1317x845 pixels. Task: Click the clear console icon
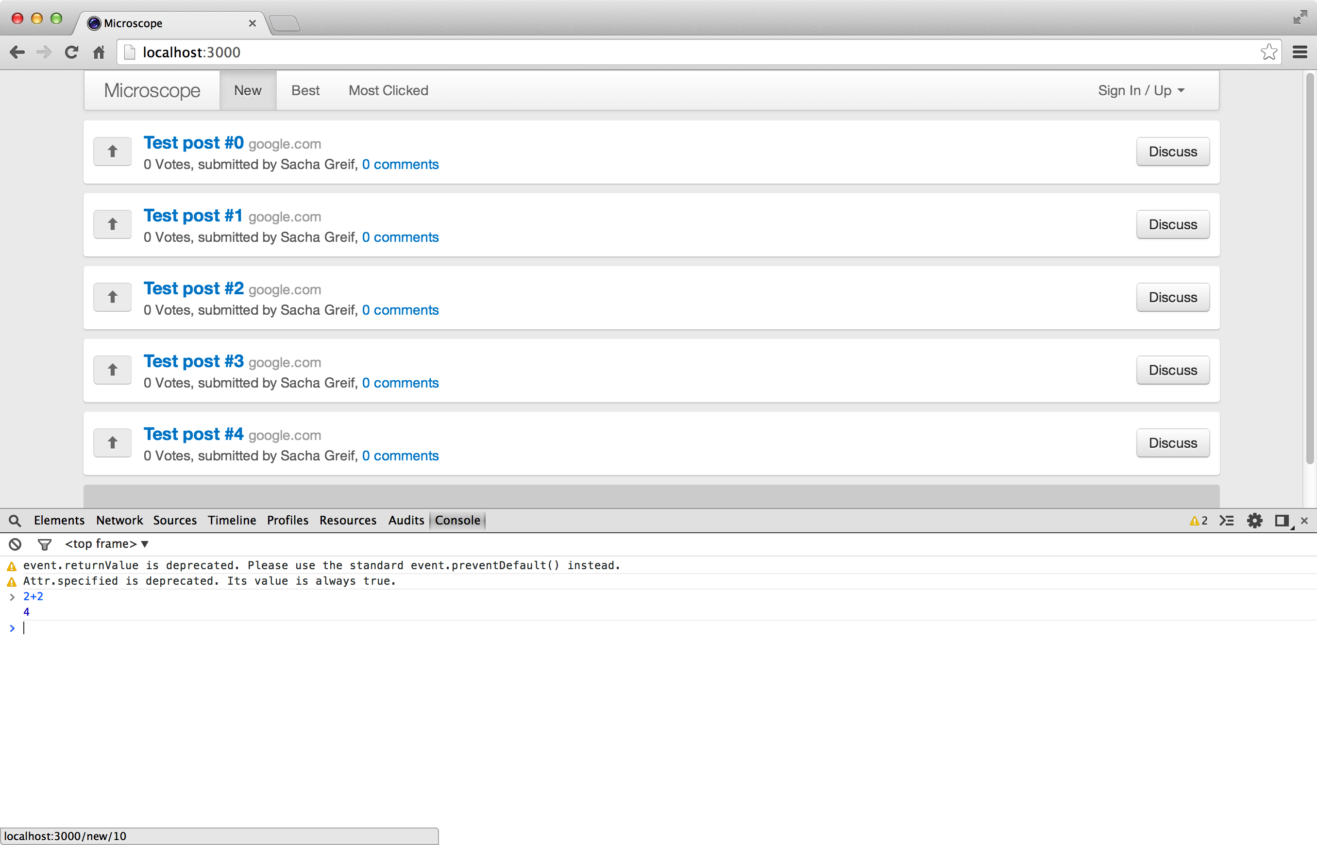point(15,544)
